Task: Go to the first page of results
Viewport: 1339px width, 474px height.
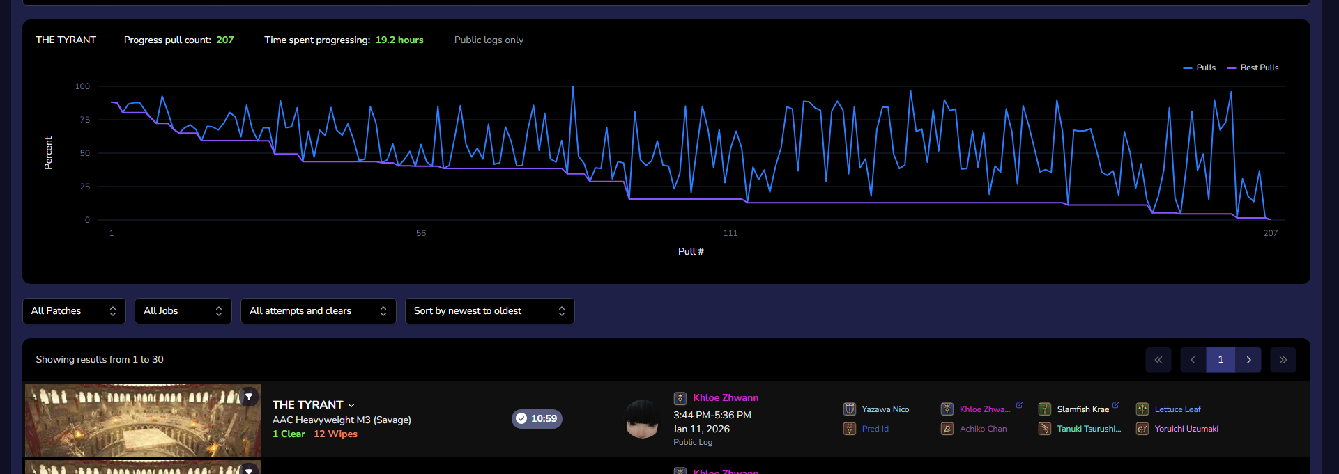Action: click(1158, 360)
